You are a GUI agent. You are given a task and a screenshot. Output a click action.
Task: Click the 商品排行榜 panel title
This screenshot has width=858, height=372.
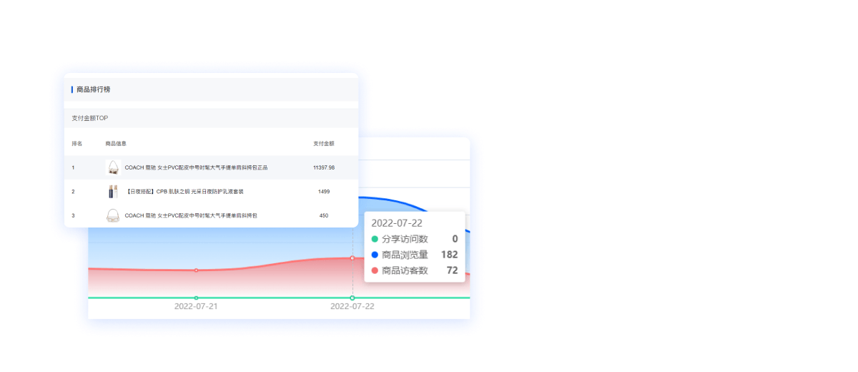[x=93, y=89]
